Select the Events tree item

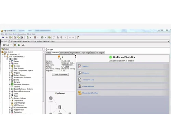16,80
